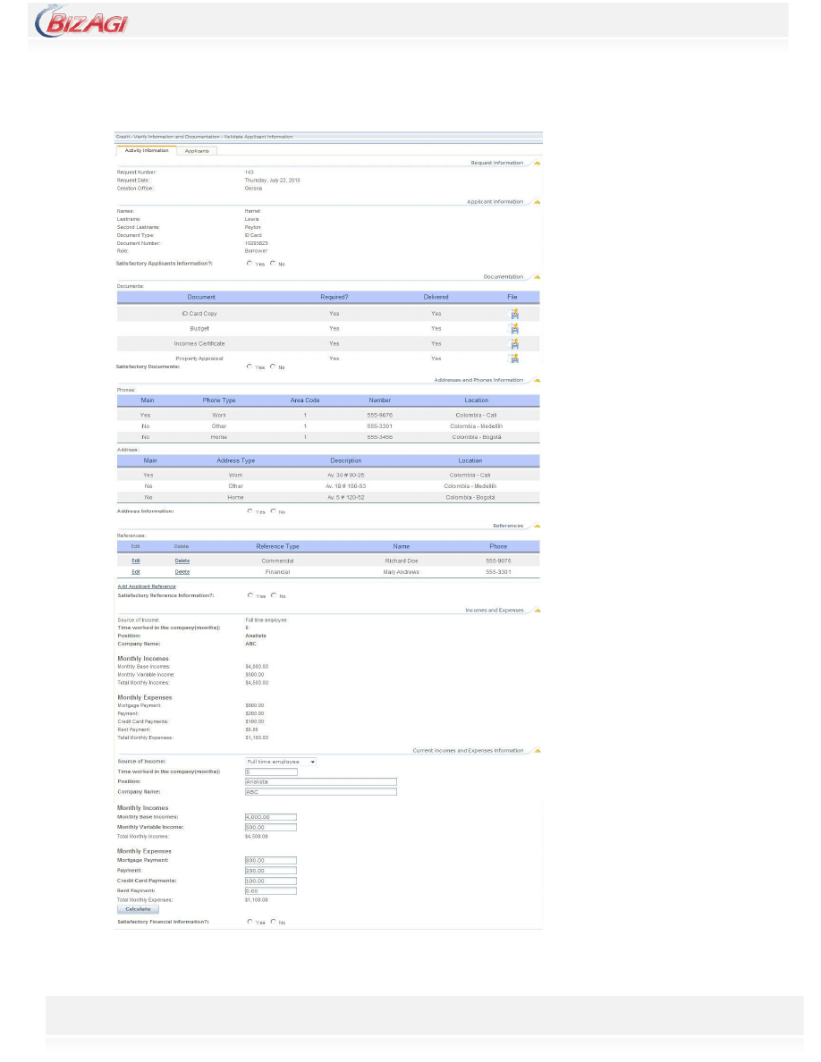Edit the Richard Doe commercial reference

(136, 560)
